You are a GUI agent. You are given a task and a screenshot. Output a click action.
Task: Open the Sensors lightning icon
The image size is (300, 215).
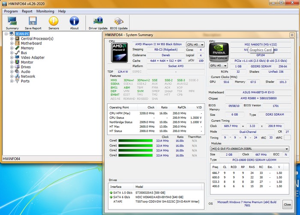pyautogui.click(x=54, y=21)
